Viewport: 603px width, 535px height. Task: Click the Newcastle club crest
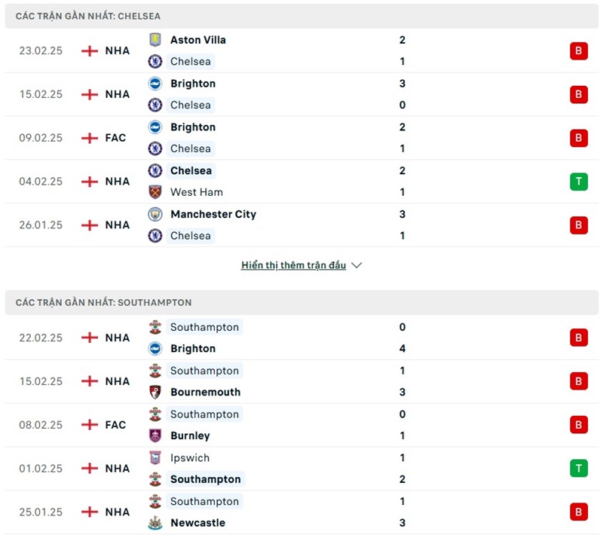(155, 522)
